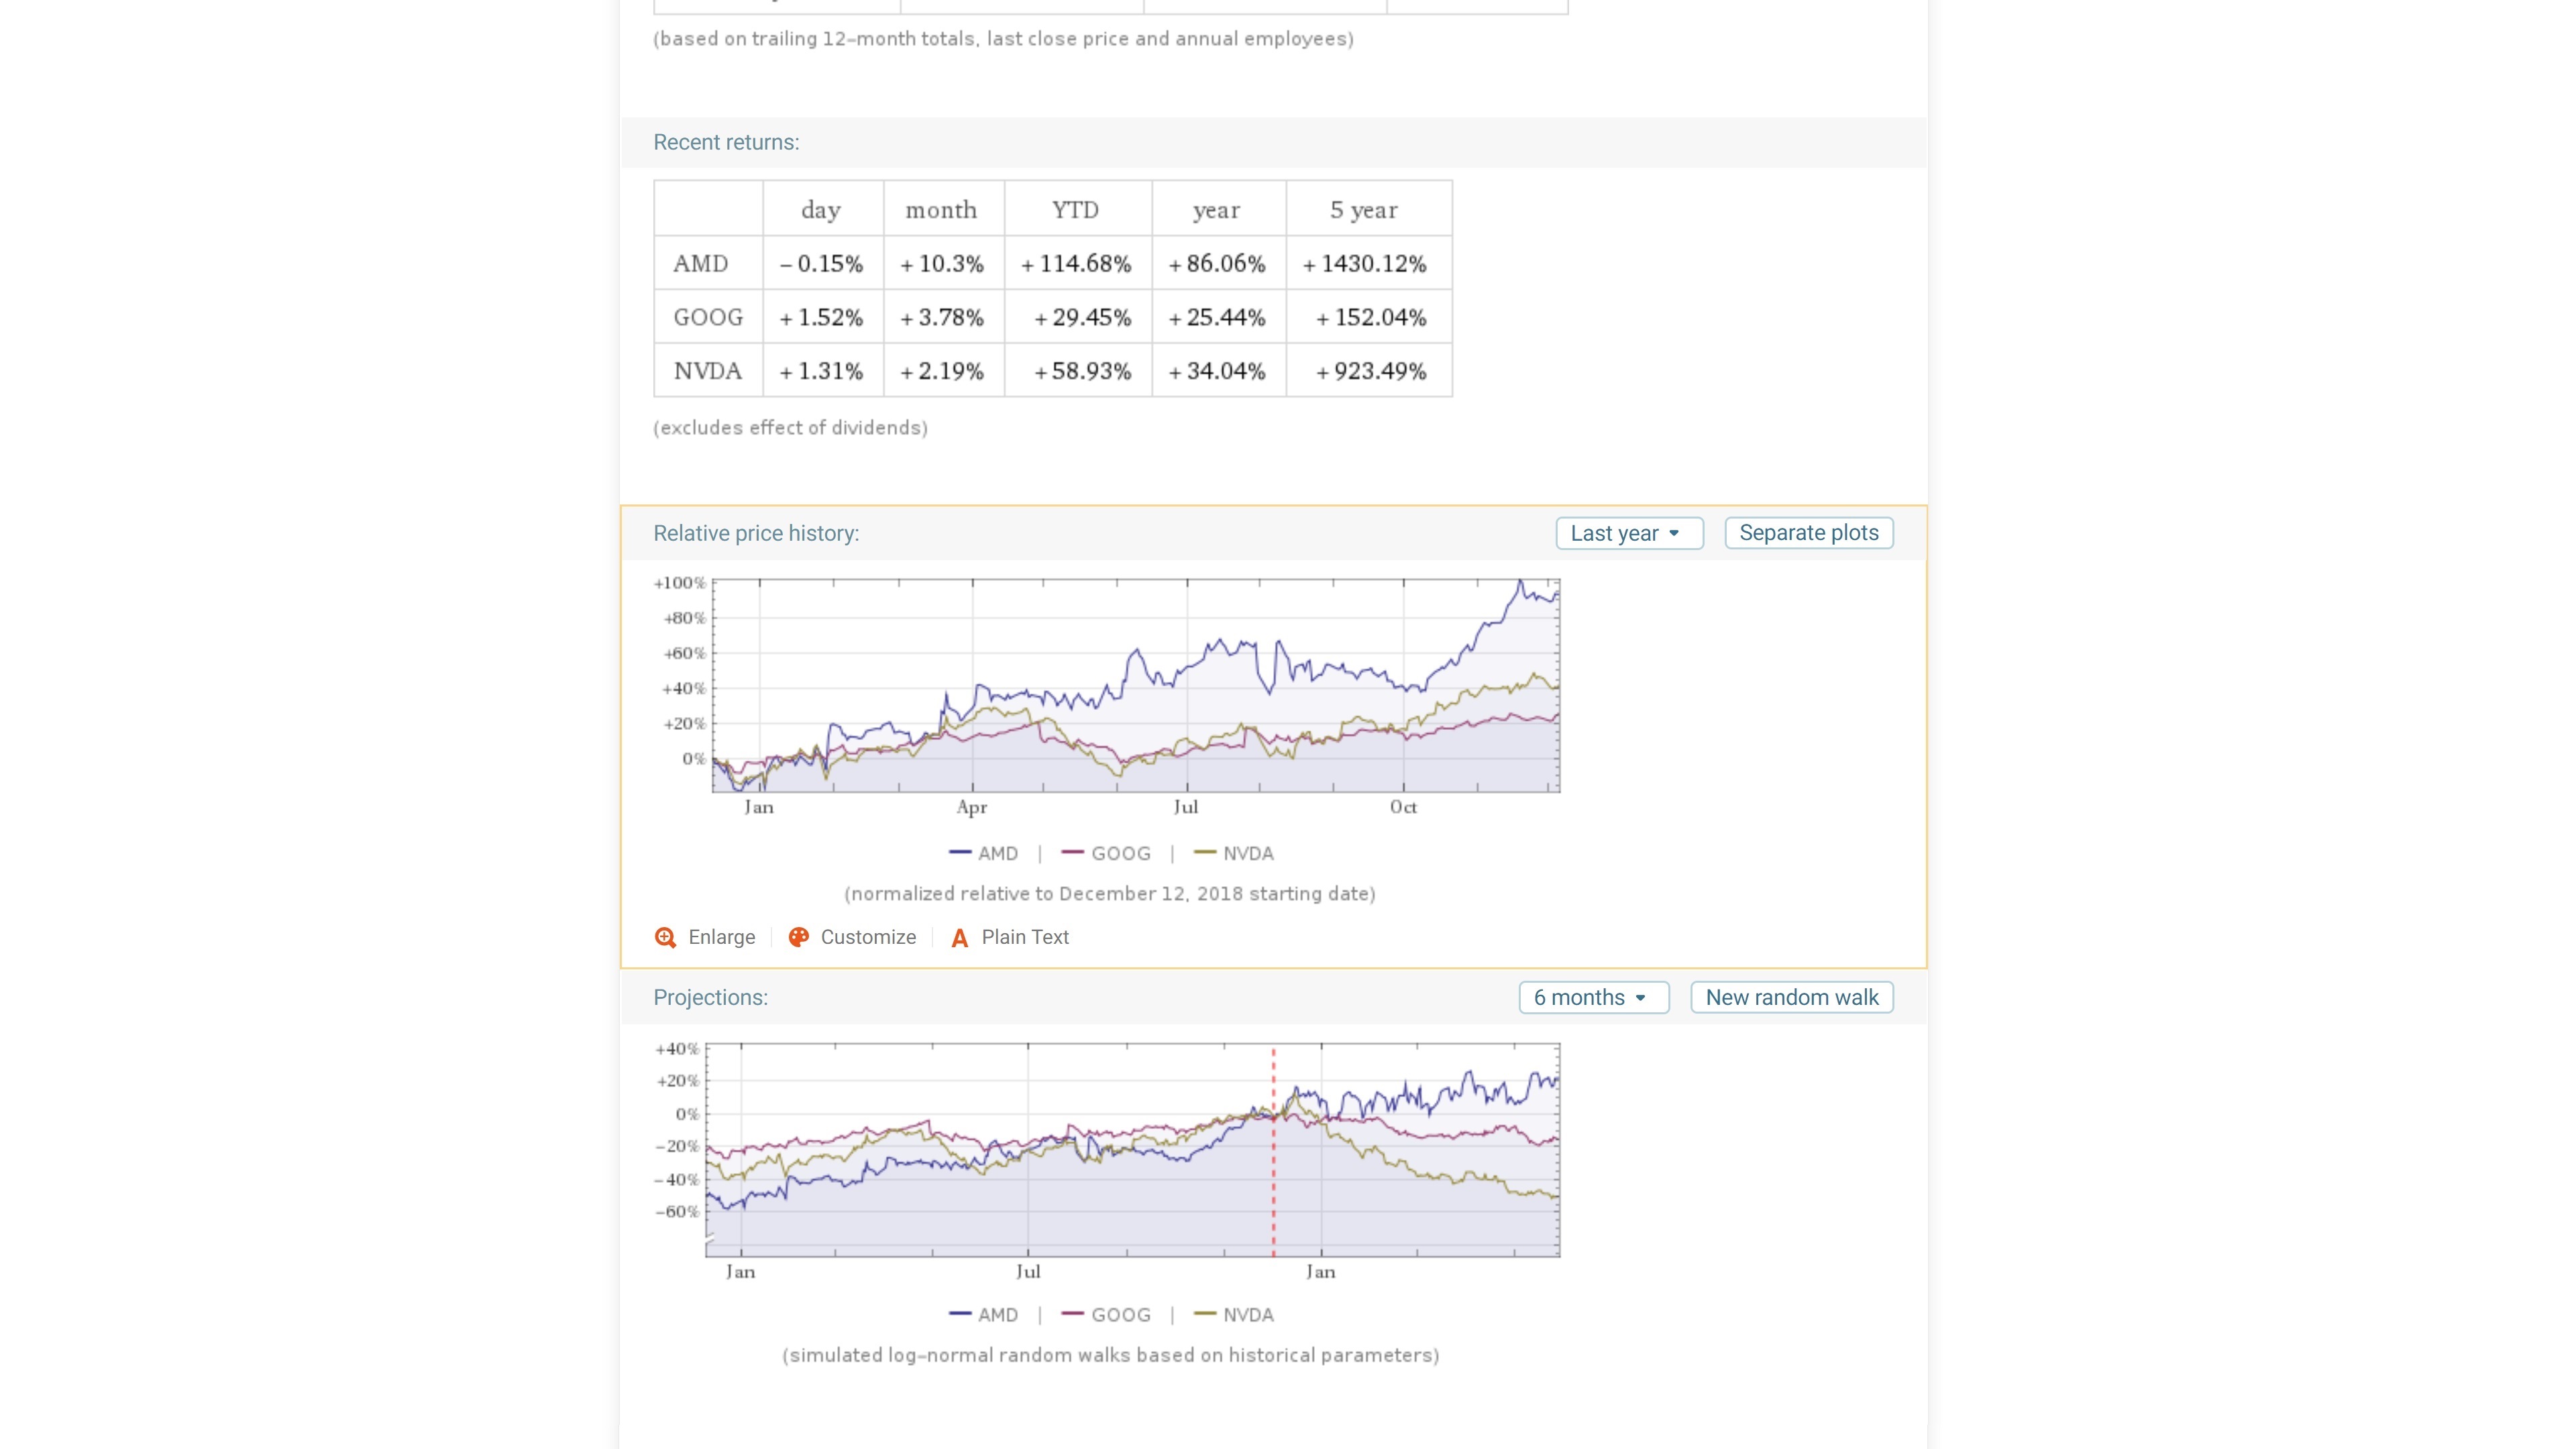This screenshot has width=2576, height=1449.
Task: Click the 'YTD' column header in returns table
Action: 1076,210
